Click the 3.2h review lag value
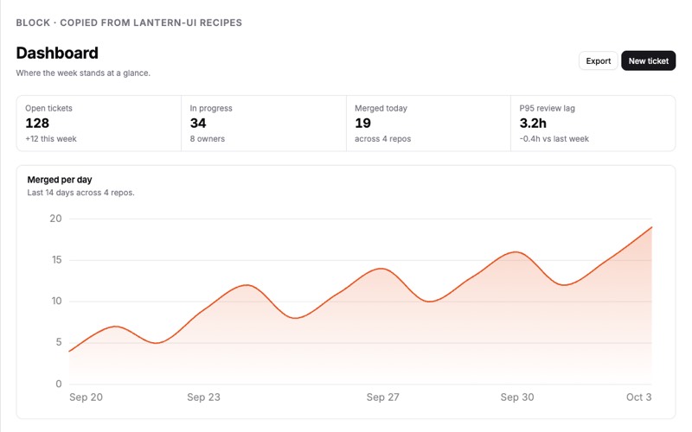 [533, 123]
